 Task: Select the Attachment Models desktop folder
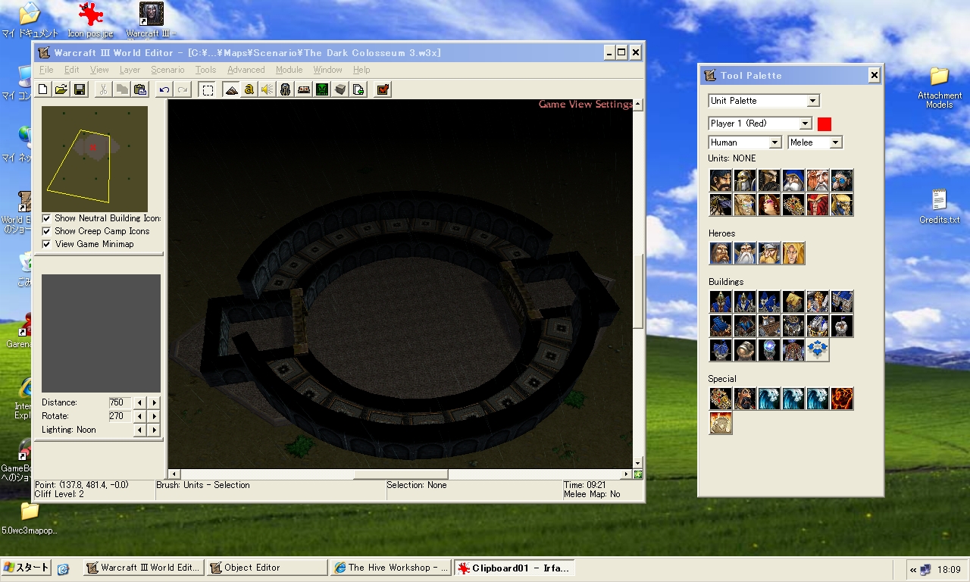pos(940,88)
